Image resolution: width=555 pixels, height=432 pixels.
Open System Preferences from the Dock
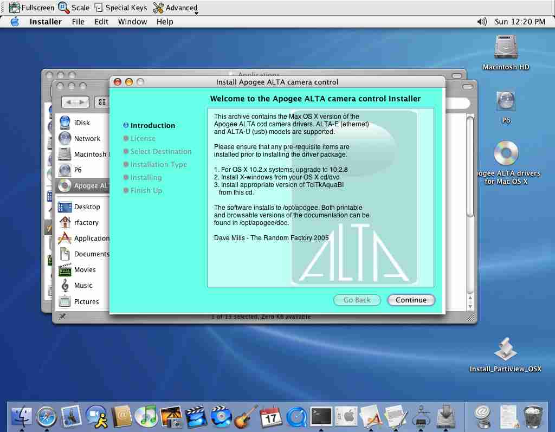[346, 416]
